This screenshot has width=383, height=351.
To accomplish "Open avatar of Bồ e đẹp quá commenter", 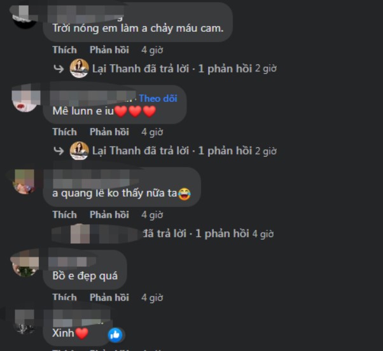I will pos(25,265).
